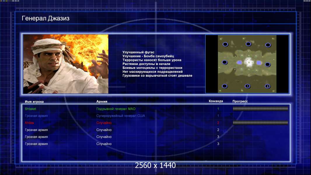Image resolution: width=311 pixels, height=175 pixels.
Task: Click the 'Имя игрока' column header
Action: coord(34,102)
